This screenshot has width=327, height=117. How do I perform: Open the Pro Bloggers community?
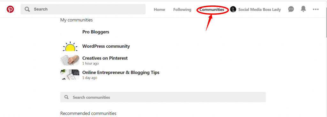(96, 32)
